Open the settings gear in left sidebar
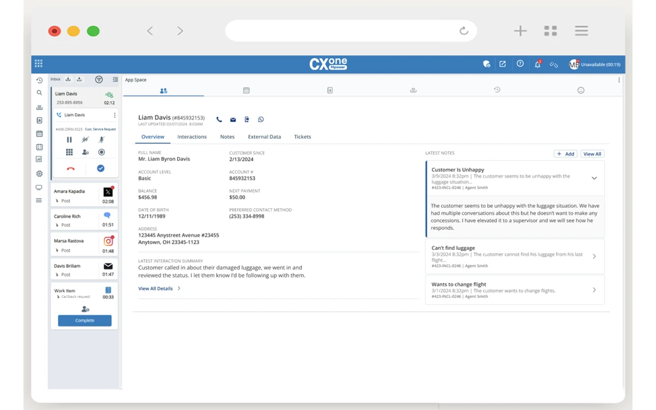Image resolution: width=656 pixels, height=410 pixels. point(39,174)
